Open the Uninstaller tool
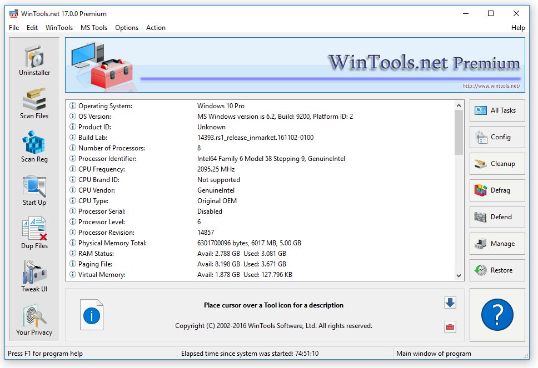The height and width of the screenshot is (368, 538). pyautogui.click(x=34, y=61)
